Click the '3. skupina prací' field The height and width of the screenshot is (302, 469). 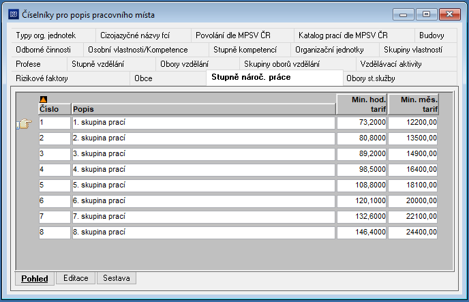click(x=203, y=154)
